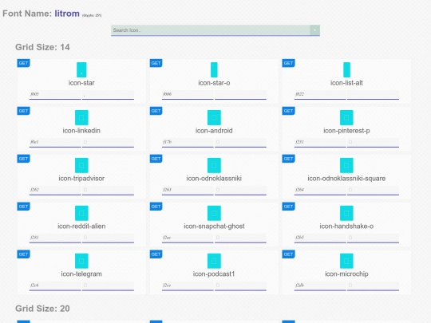Select icon-snapchat-ghost code input
Image resolution: width=431 pixels, height=323 pixels.
pos(188,238)
